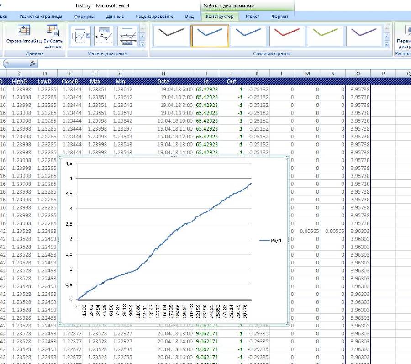Select cell with date 19.04.18 10:00

pos(163,121)
